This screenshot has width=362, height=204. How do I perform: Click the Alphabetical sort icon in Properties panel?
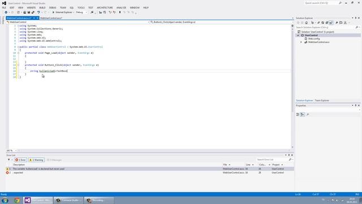[303, 114]
